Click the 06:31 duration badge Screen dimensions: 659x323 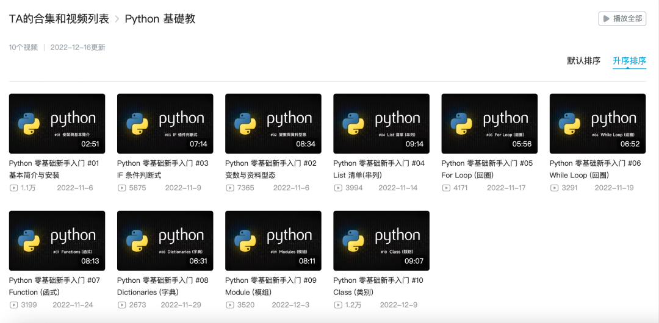pyautogui.click(x=198, y=261)
